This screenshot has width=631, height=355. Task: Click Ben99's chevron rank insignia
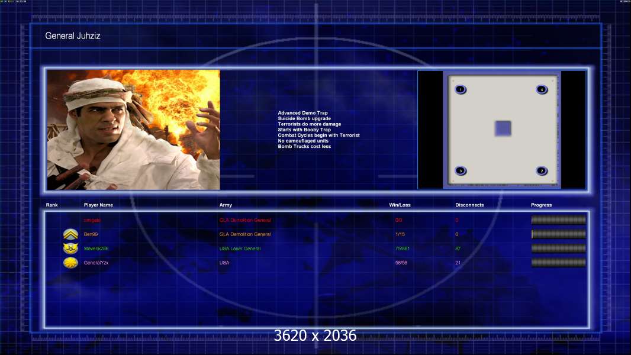70,234
